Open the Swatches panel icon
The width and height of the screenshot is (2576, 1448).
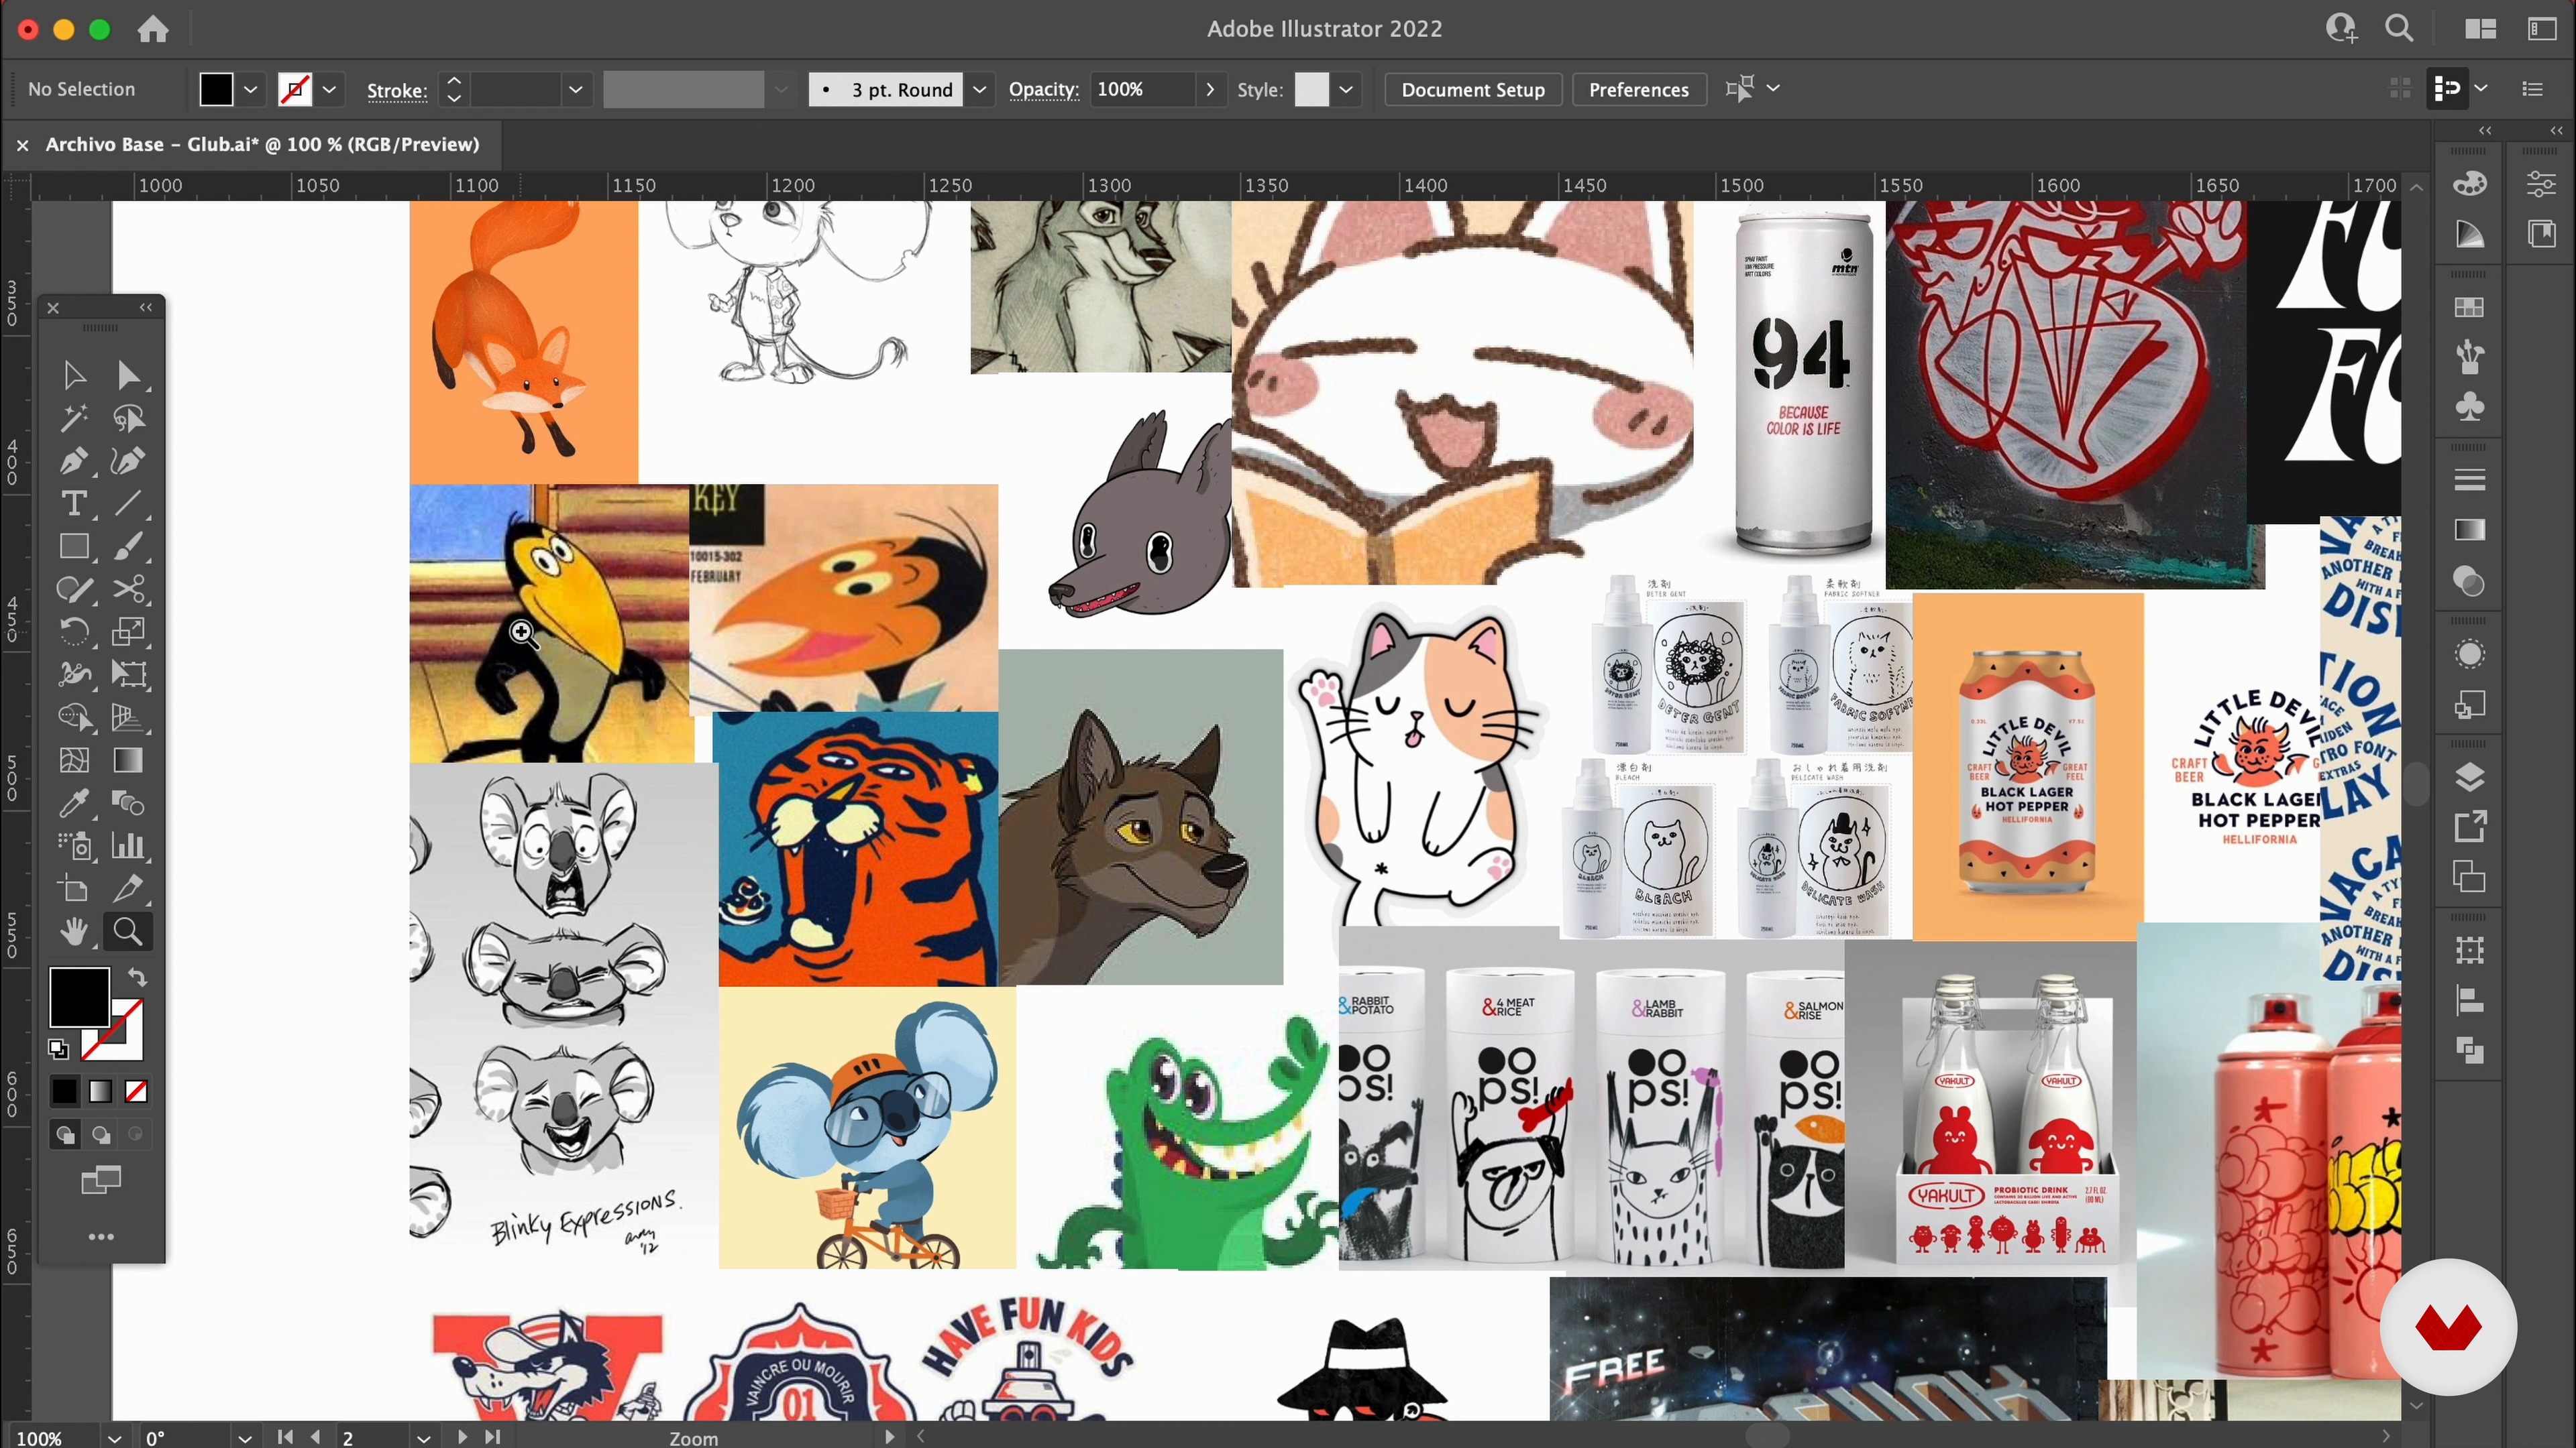click(x=2469, y=308)
